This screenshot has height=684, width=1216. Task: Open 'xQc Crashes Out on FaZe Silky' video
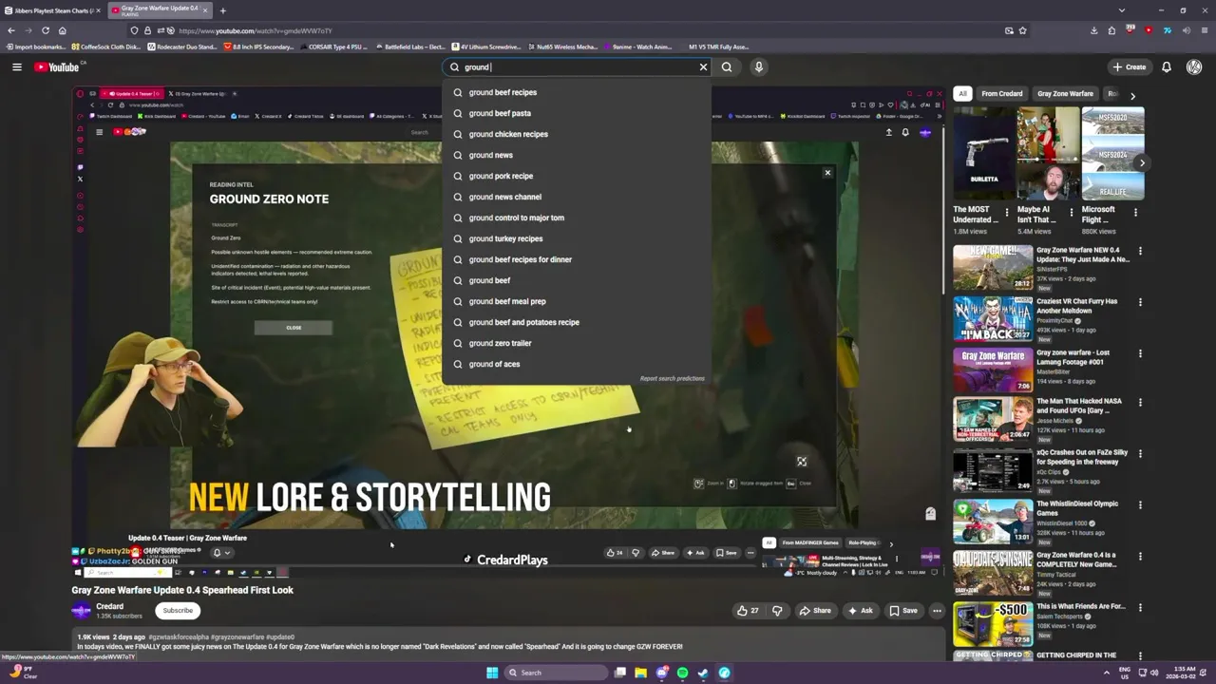993,469
